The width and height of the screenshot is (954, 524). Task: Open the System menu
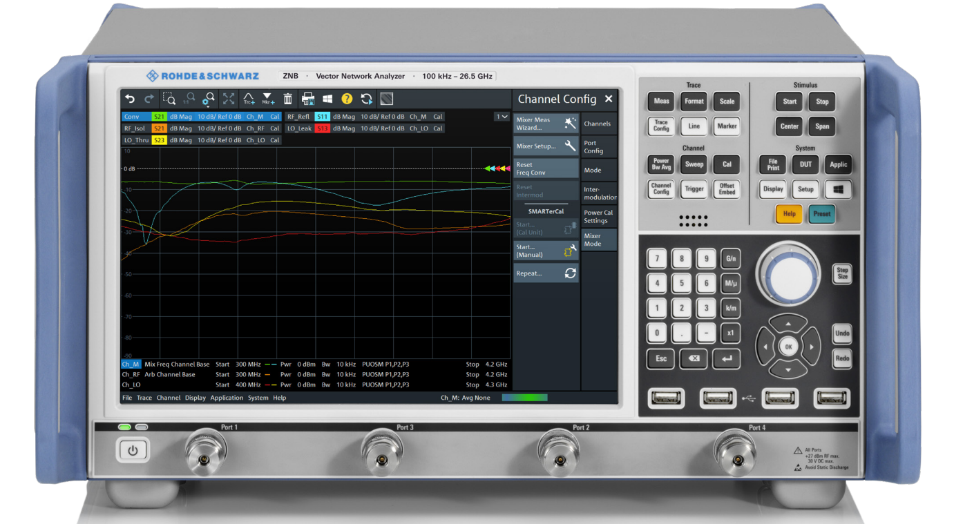(x=258, y=398)
